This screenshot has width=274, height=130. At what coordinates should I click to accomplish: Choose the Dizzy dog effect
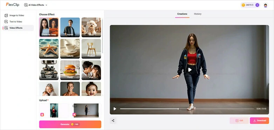(x=91, y=27)
